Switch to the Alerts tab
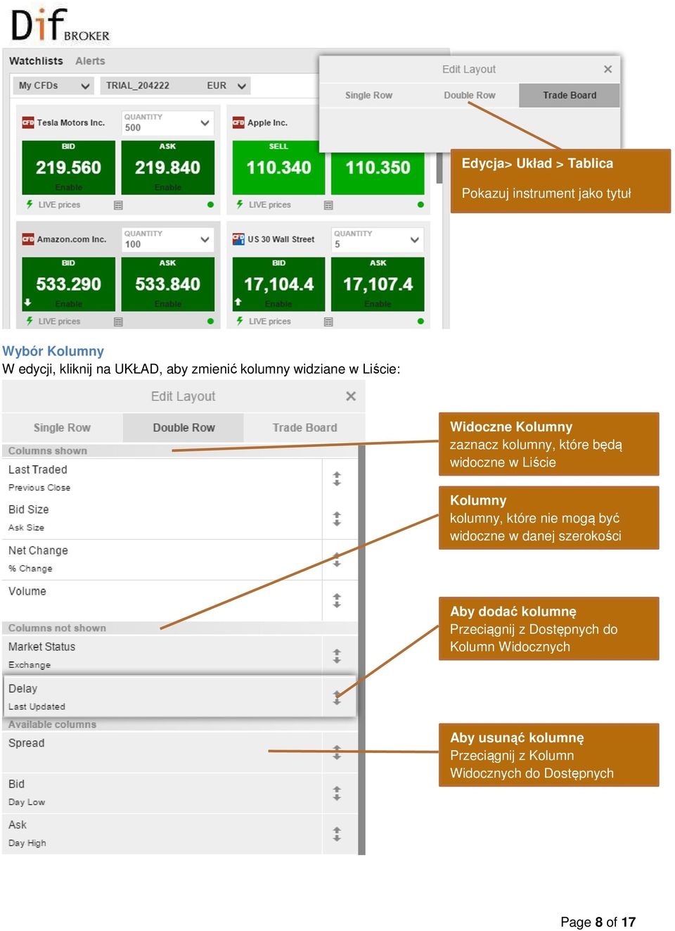The width and height of the screenshot is (675, 931). tap(90, 61)
